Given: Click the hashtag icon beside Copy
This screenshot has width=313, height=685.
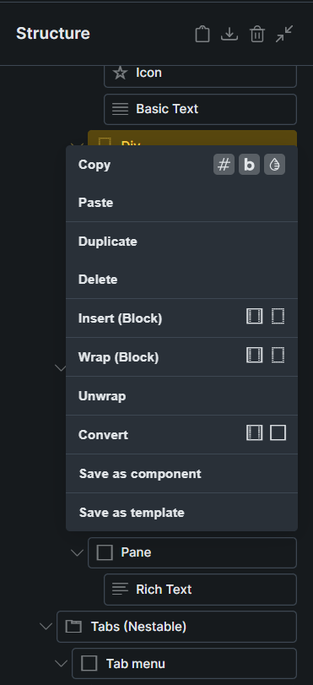Looking at the screenshot, I should tap(224, 165).
